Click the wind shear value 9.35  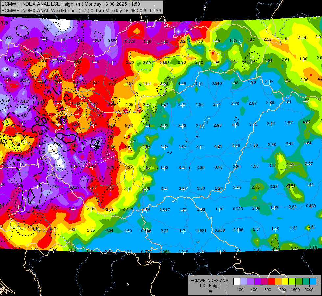[x=10, y=37]
